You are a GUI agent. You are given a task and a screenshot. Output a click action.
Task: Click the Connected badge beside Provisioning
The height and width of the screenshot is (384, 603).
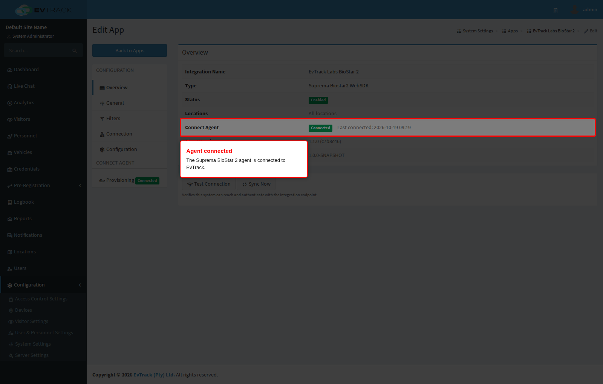coord(147,181)
